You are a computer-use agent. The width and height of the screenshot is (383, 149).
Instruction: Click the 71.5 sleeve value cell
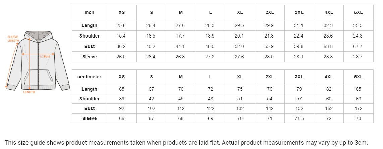tap(299, 118)
